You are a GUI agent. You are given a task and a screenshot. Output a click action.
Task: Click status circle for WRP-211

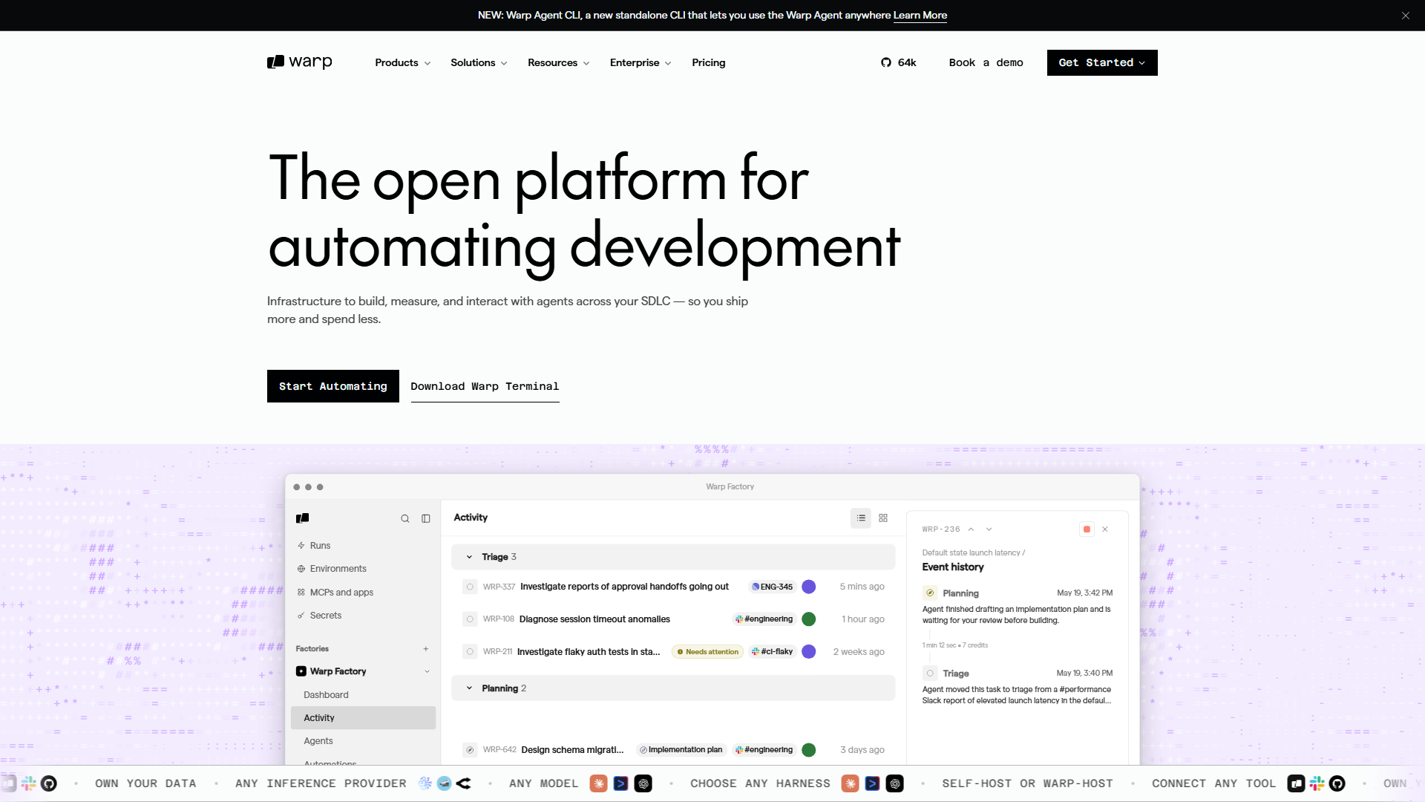[470, 652]
